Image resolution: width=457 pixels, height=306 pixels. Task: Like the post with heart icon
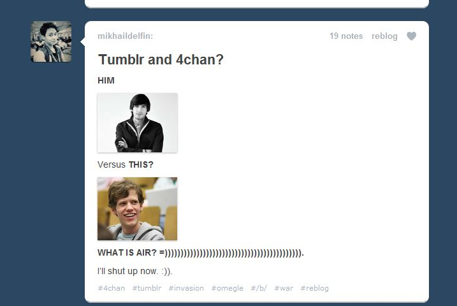click(x=411, y=36)
